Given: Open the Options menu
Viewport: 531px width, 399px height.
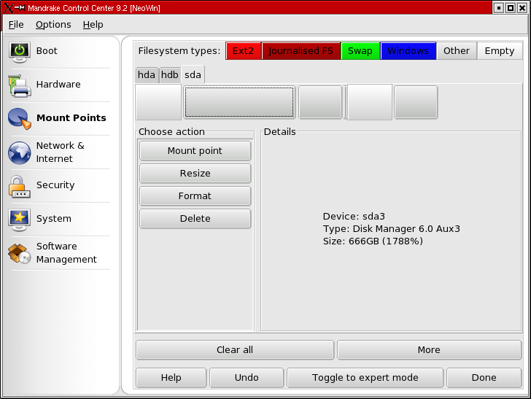Looking at the screenshot, I should point(53,25).
